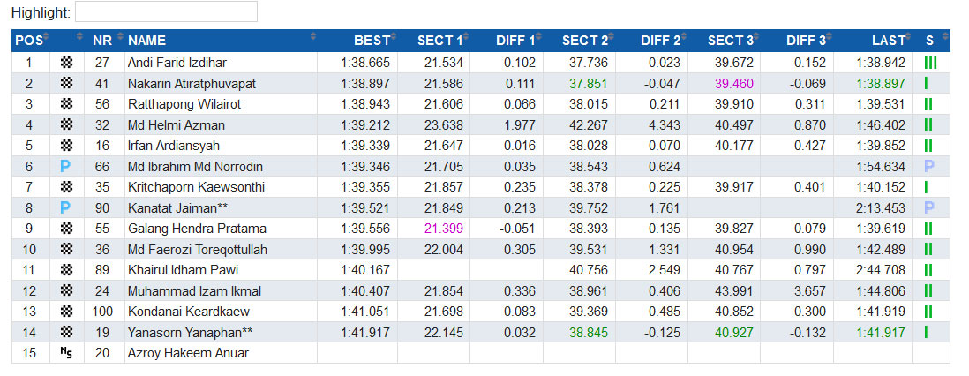
Task: Click checkered flag icon for Andi Farid Izdihar
Action: [x=67, y=63]
